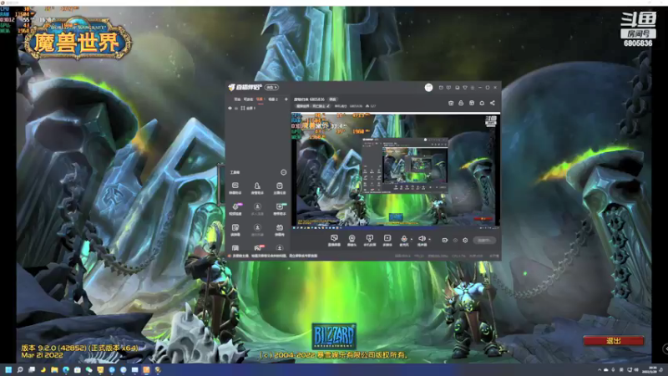
Task: Click the red 退出 button in the game
Action: pyautogui.click(x=614, y=341)
